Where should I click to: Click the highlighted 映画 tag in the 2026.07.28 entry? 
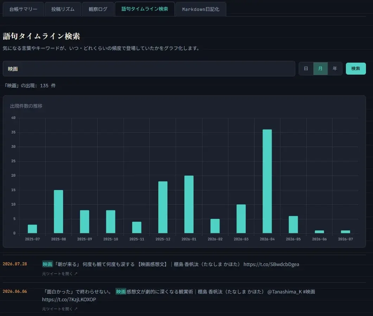pyautogui.click(x=48, y=264)
